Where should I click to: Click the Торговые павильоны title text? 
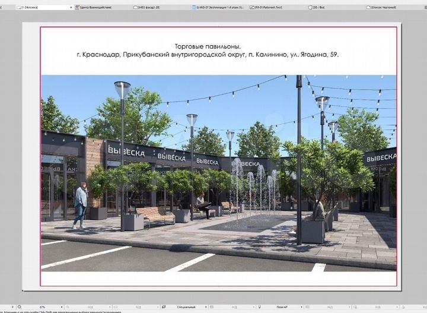(x=208, y=46)
